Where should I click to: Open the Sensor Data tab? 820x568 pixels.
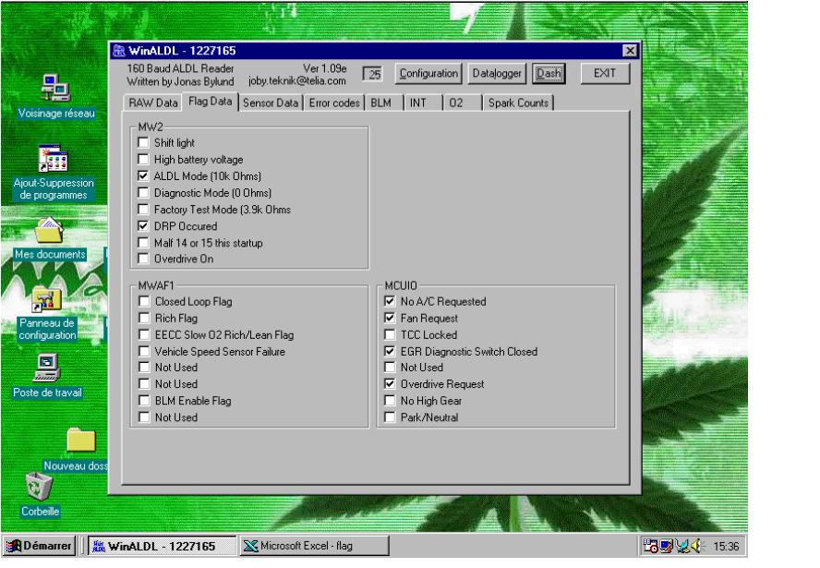pos(271,103)
